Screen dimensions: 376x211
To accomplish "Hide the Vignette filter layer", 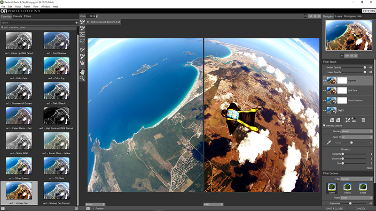I will tap(325, 81).
